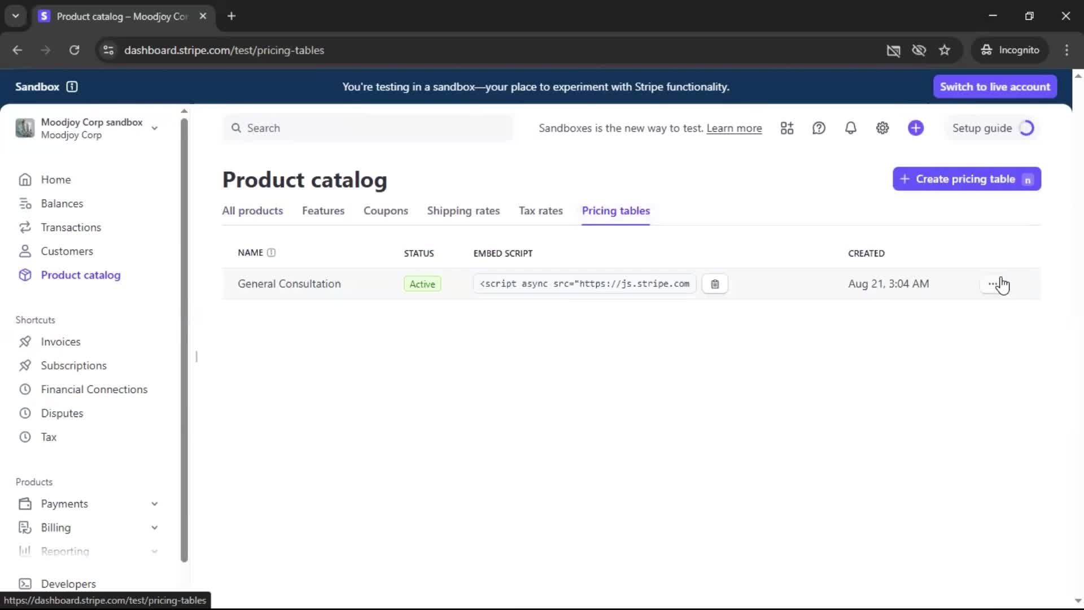Open the help question mark icon
The height and width of the screenshot is (610, 1084).
pyautogui.click(x=819, y=128)
